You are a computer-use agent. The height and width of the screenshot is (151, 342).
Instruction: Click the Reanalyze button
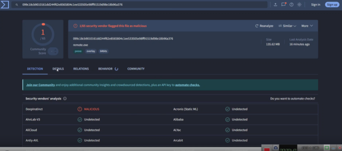click(264, 26)
